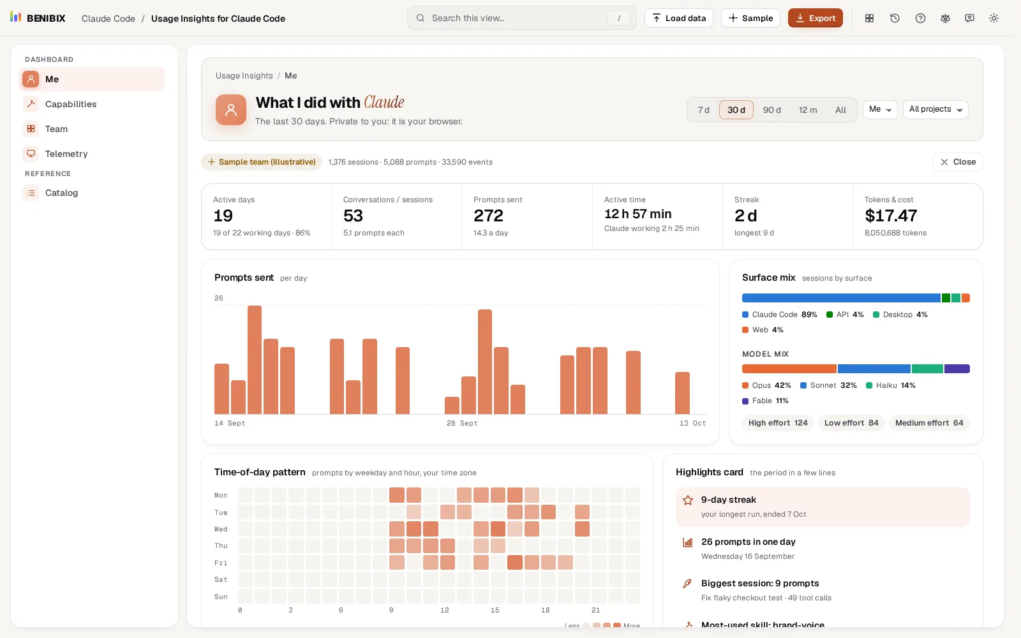Click the Export button

[816, 18]
